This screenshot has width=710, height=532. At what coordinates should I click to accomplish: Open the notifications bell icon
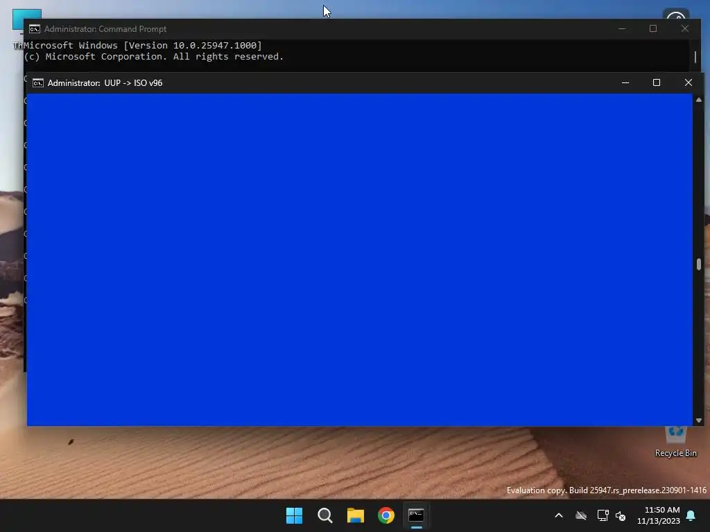[691, 515]
